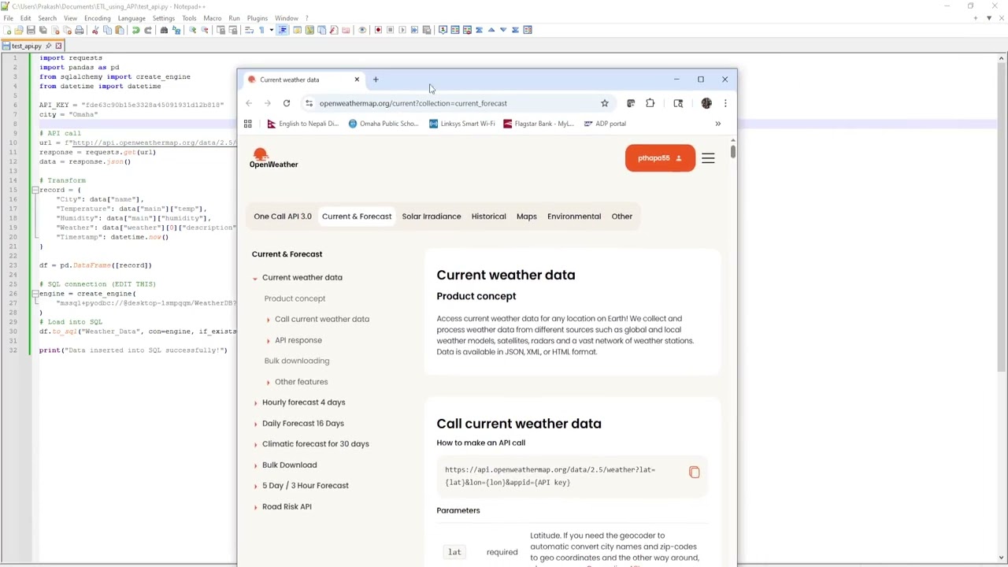The height and width of the screenshot is (567, 1008).
Task: Open the browser three-dot menu
Action: tap(725, 103)
